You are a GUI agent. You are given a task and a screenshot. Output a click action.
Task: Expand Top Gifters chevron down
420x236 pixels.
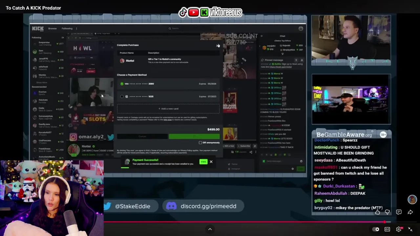pyautogui.click(x=283, y=54)
